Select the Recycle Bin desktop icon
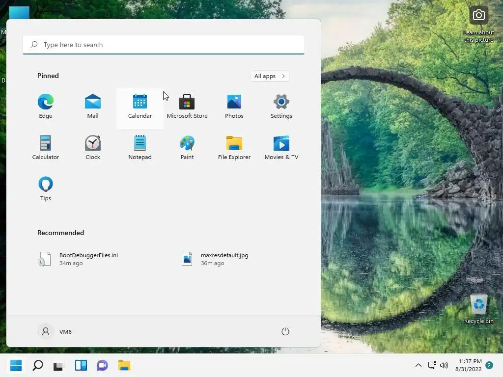 [x=478, y=309]
